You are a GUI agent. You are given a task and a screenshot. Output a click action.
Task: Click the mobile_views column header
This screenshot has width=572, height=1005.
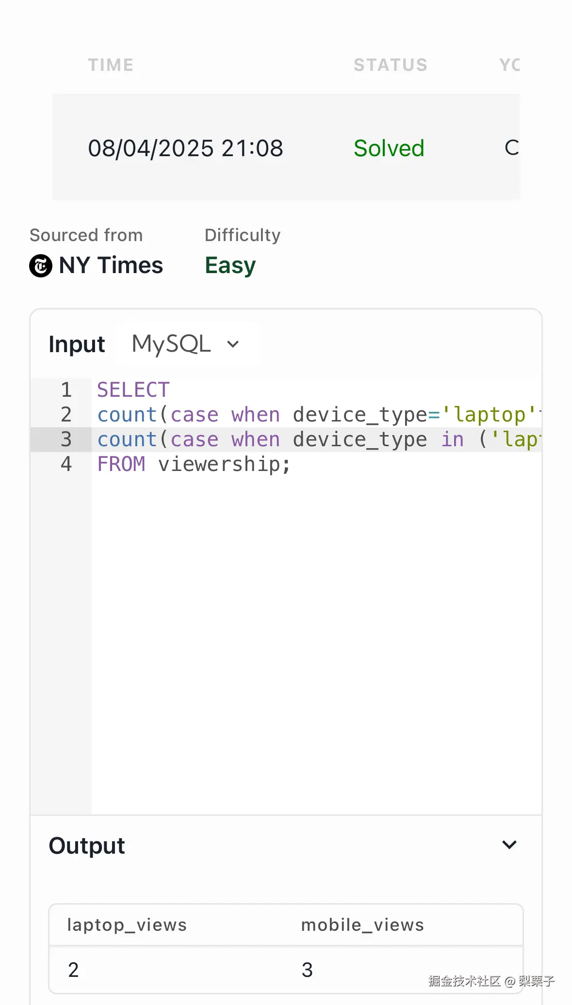pyautogui.click(x=362, y=925)
